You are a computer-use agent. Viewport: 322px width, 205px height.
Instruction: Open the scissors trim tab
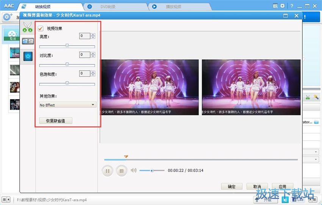pyautogui.click(x=28, y=27)
